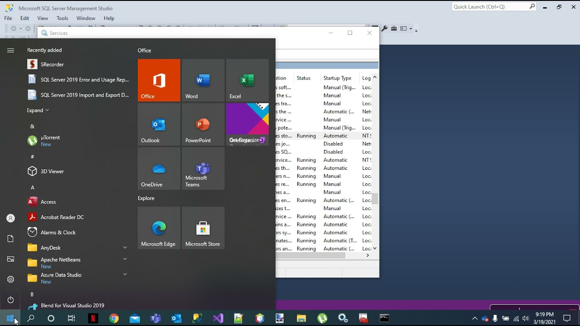This screenshot has width=580, height=326.
Task: Open the taskbar Search icon
Action: [31, 318]
